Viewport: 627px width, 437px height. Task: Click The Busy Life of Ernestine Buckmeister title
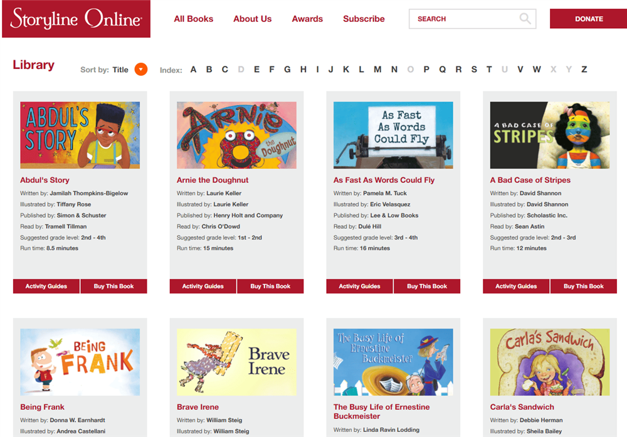pyautogui.click(x=381, y=411)
